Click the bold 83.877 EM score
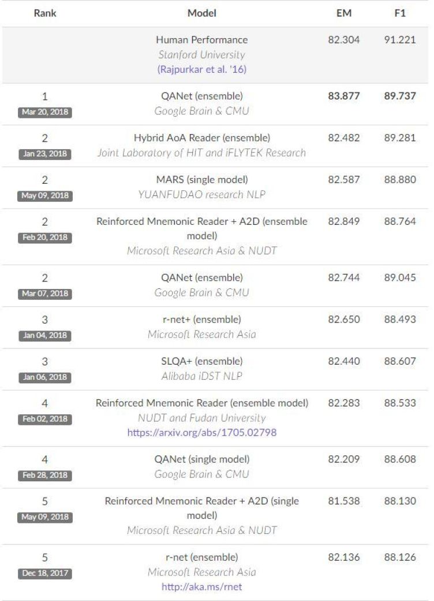The image size is (434, 601). 343,96
